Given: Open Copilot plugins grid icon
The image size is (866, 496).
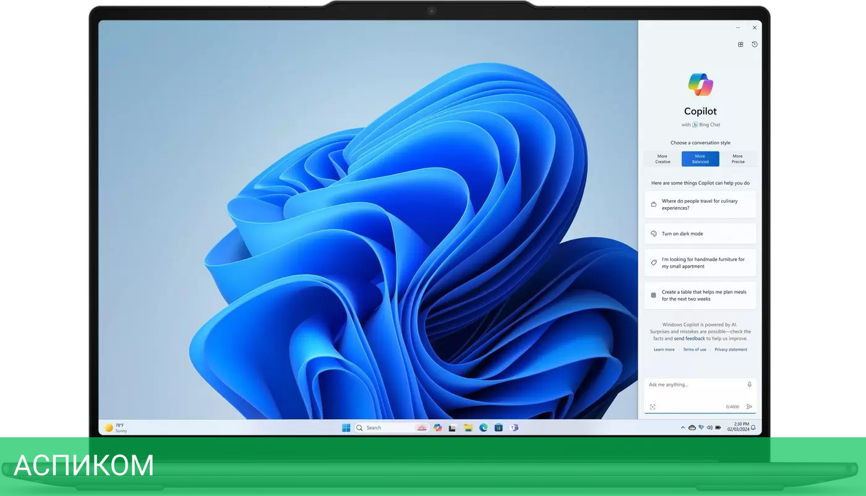Looking at the screenshot, I should [x=740, y=45].
